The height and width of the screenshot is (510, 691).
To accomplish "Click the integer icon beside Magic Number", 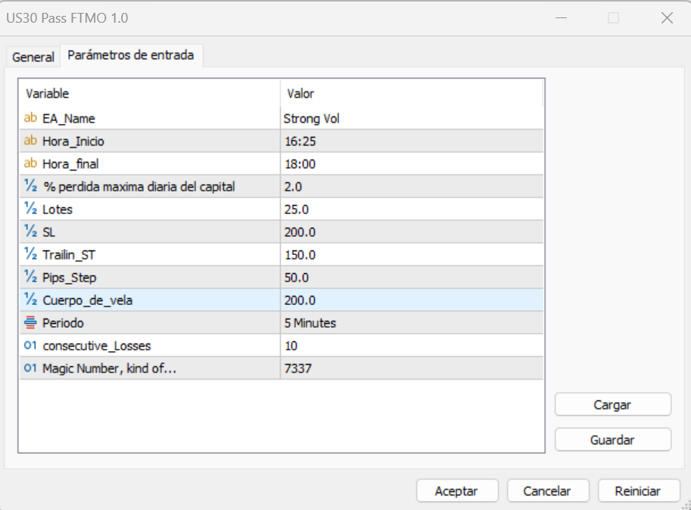I will coord(30,369).
